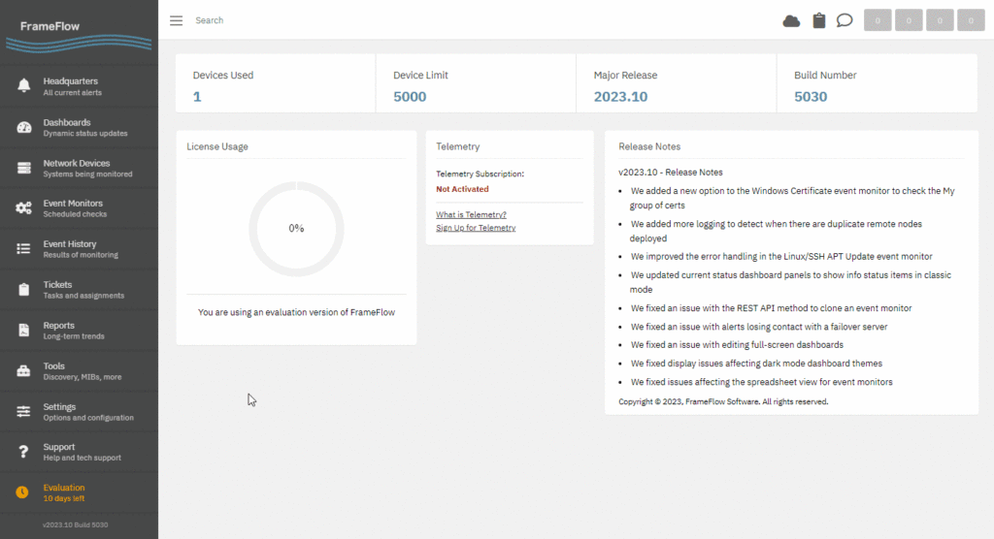Image resolution: width=994 pixels, height=539 pixels.
Task: Click the failover server fix note
Action: click(x=759, y=327)
